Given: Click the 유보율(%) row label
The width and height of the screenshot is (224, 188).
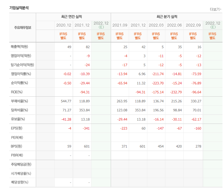Looking at the screenshot, I should coord(18,119).
